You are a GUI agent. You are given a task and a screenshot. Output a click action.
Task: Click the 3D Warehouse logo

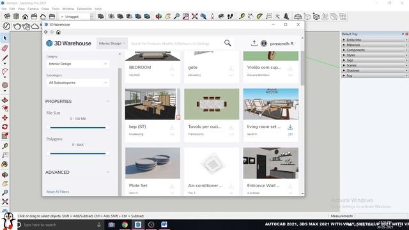tap(68, 43)
